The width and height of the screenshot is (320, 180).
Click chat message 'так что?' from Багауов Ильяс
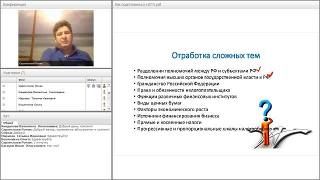coord(53,146)
